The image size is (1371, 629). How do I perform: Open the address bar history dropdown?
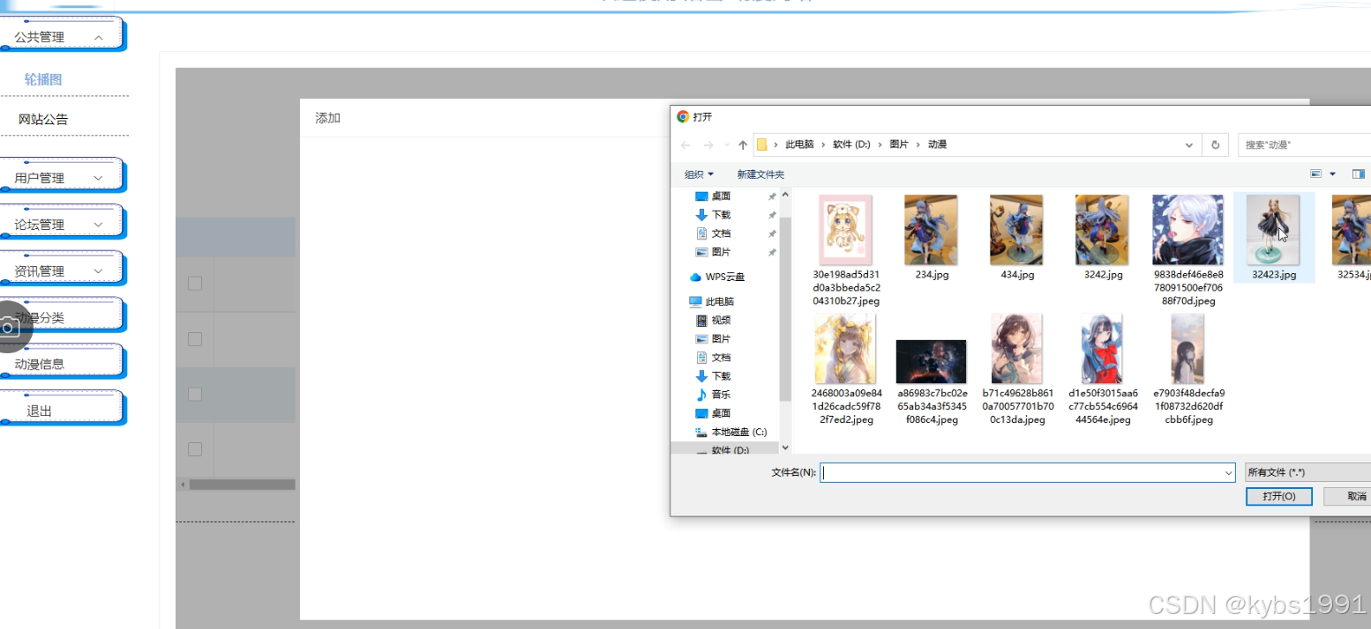click(1189, 145)
